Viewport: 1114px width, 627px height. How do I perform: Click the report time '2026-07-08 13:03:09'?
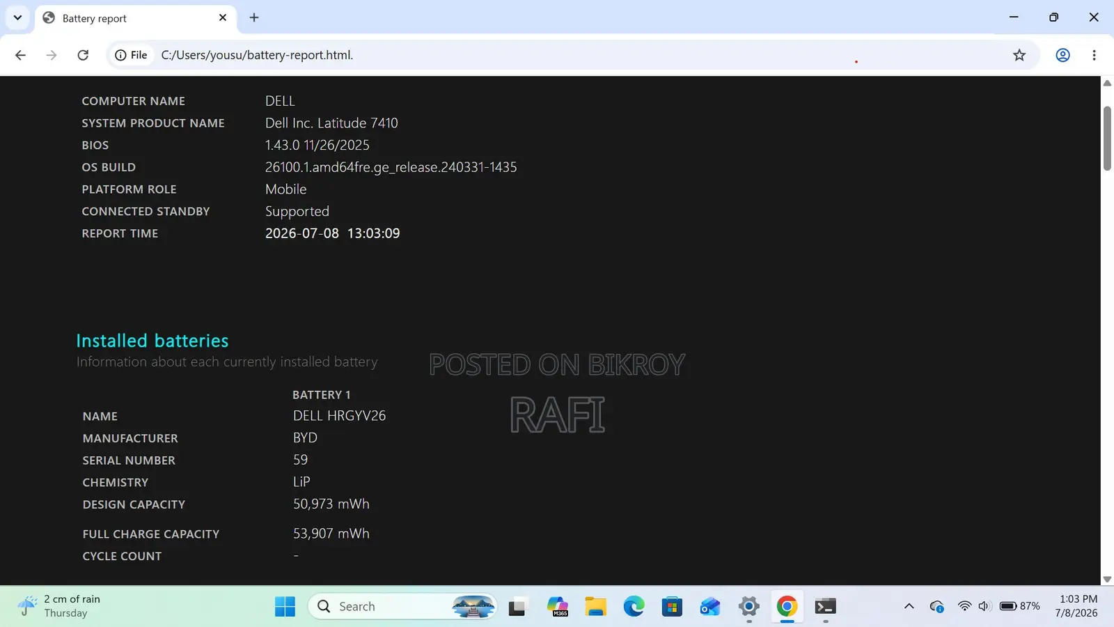click(332, 233)
